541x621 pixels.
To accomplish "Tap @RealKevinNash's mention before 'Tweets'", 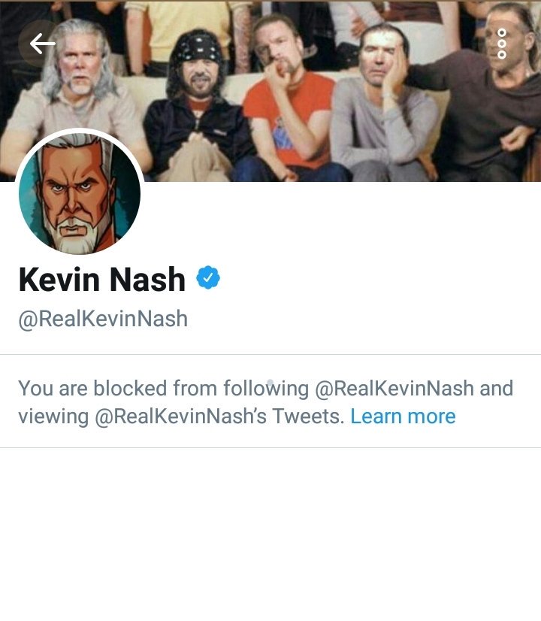I will coord(180,417).
